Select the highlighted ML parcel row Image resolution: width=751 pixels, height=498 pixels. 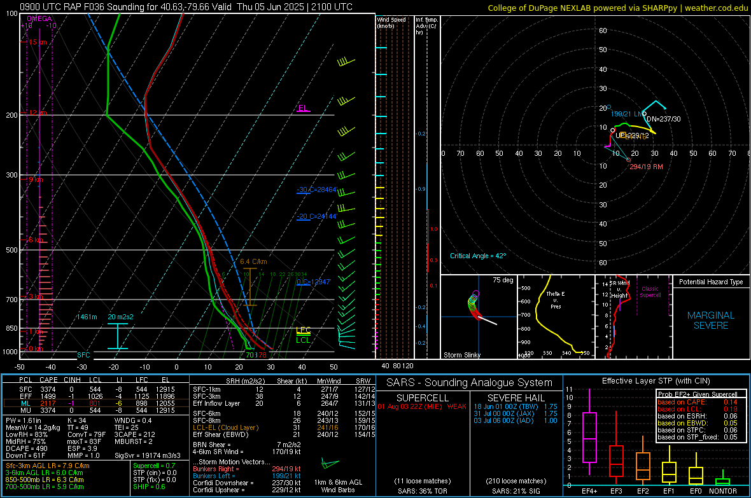click(95, 403)
